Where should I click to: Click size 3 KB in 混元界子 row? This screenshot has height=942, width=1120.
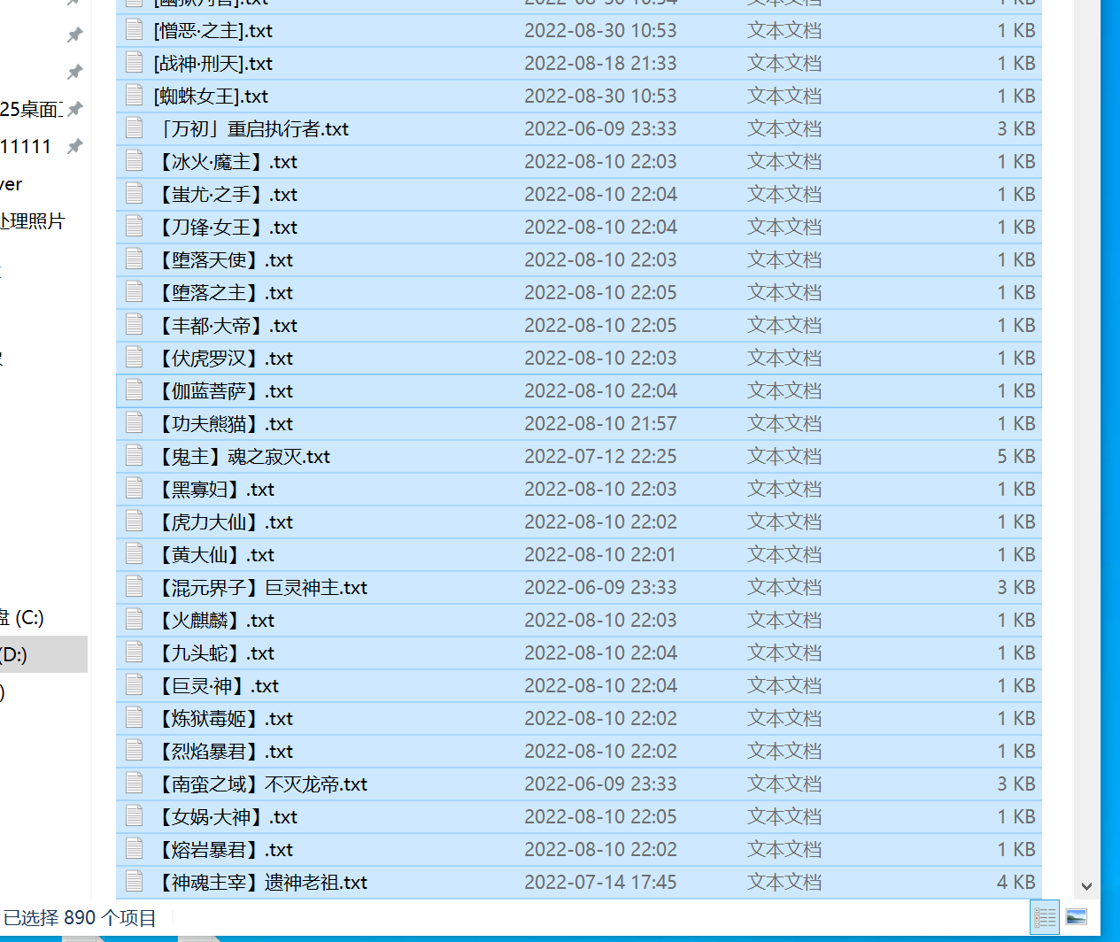point(1016,588)
